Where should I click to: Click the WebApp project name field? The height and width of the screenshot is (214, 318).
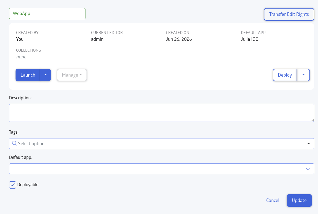pos(47,14)
